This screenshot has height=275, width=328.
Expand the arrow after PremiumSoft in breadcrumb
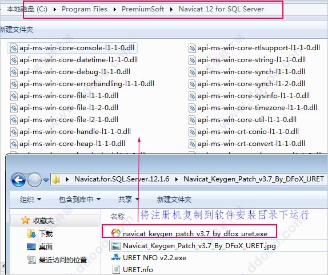pyautogui.click(x=171, y=9)
